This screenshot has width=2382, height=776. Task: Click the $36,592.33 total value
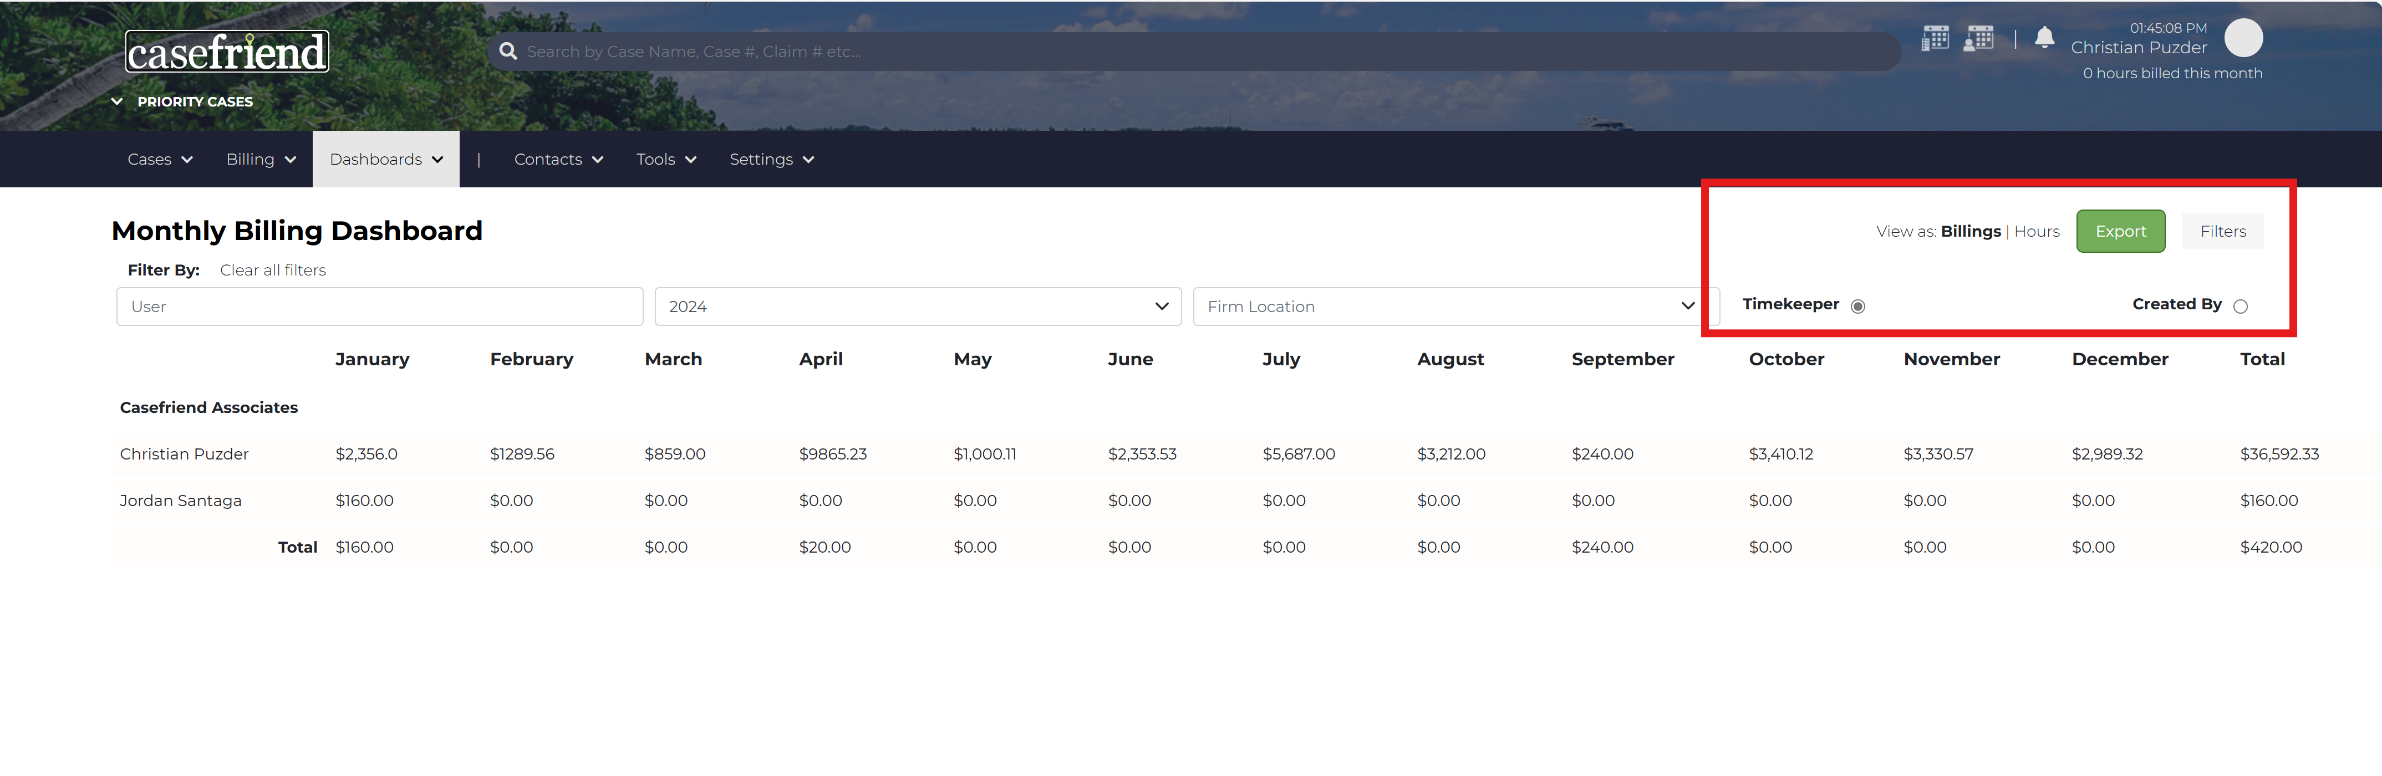tap(2279, 454)
